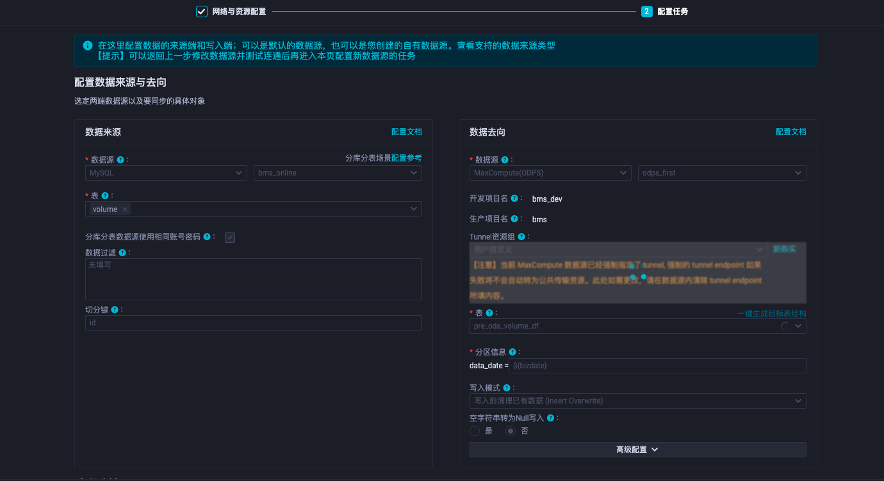The height and width of the screenshot is (481, 884).
Task: Click help icon next to Tunnel资源组
Action: pyautogui.click(x=521, y=237)
